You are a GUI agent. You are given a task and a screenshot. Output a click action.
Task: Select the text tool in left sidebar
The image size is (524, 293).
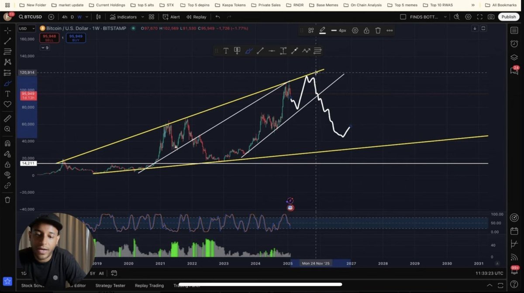(x=7, y=94)
